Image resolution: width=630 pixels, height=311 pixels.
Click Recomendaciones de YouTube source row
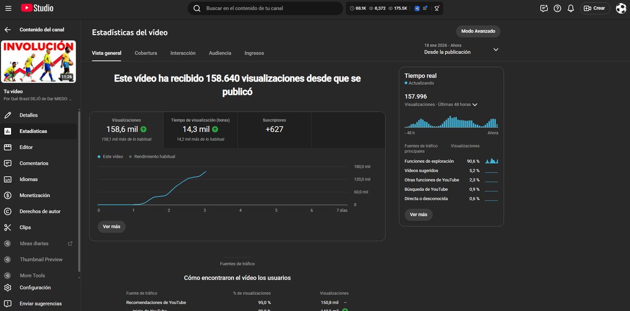(237, 303)
